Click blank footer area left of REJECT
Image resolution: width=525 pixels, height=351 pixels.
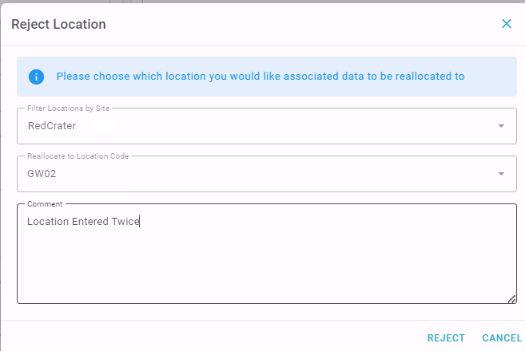pyautogui.click(x=214, y=337)
